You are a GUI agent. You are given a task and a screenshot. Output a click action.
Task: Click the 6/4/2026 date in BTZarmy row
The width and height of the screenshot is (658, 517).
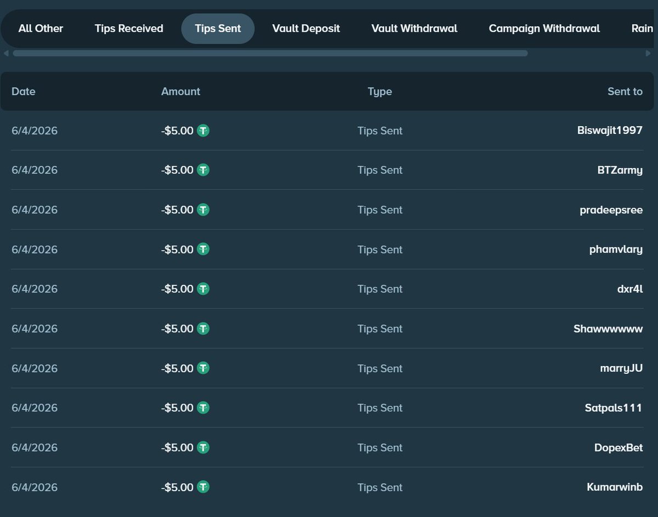tap(35, 170)
